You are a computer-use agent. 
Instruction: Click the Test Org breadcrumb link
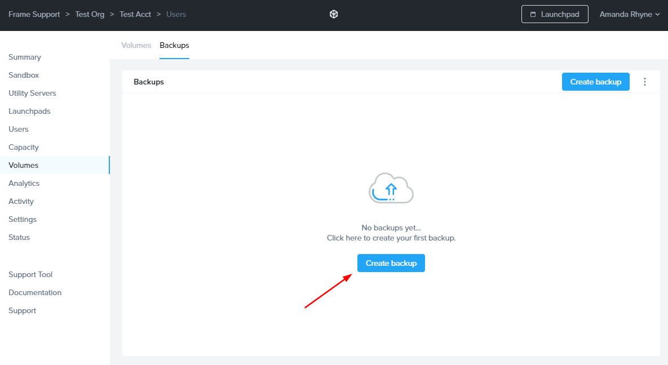(x=90, y=14)
